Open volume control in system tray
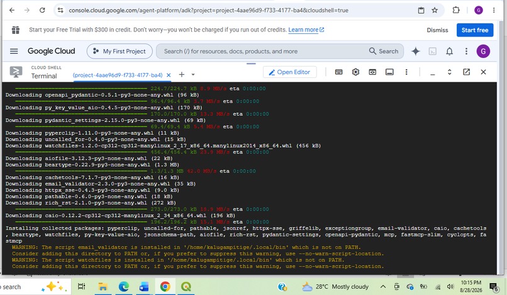This screenshot has width=507, height=295. (450, 287)
